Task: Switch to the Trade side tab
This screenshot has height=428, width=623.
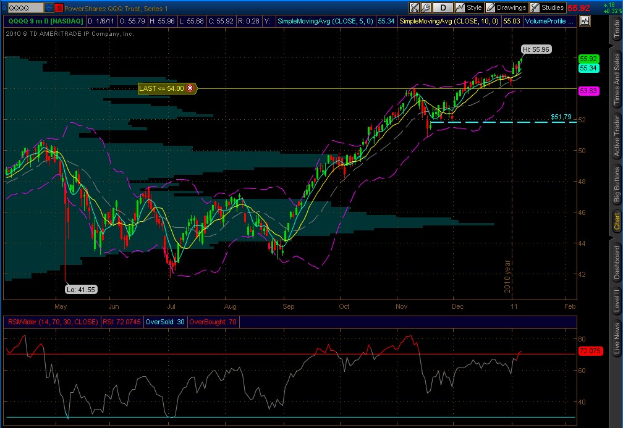Action: pos(617,28)
